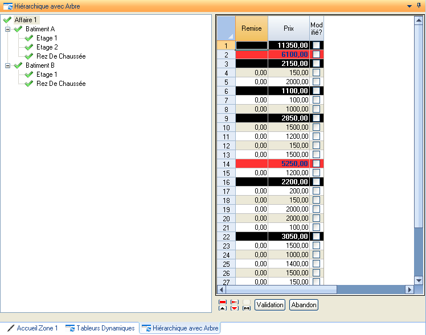Click the green checkmark icon of Affaire 1
The width and height of the screenshot is (426, 335).
coord(7,20)
